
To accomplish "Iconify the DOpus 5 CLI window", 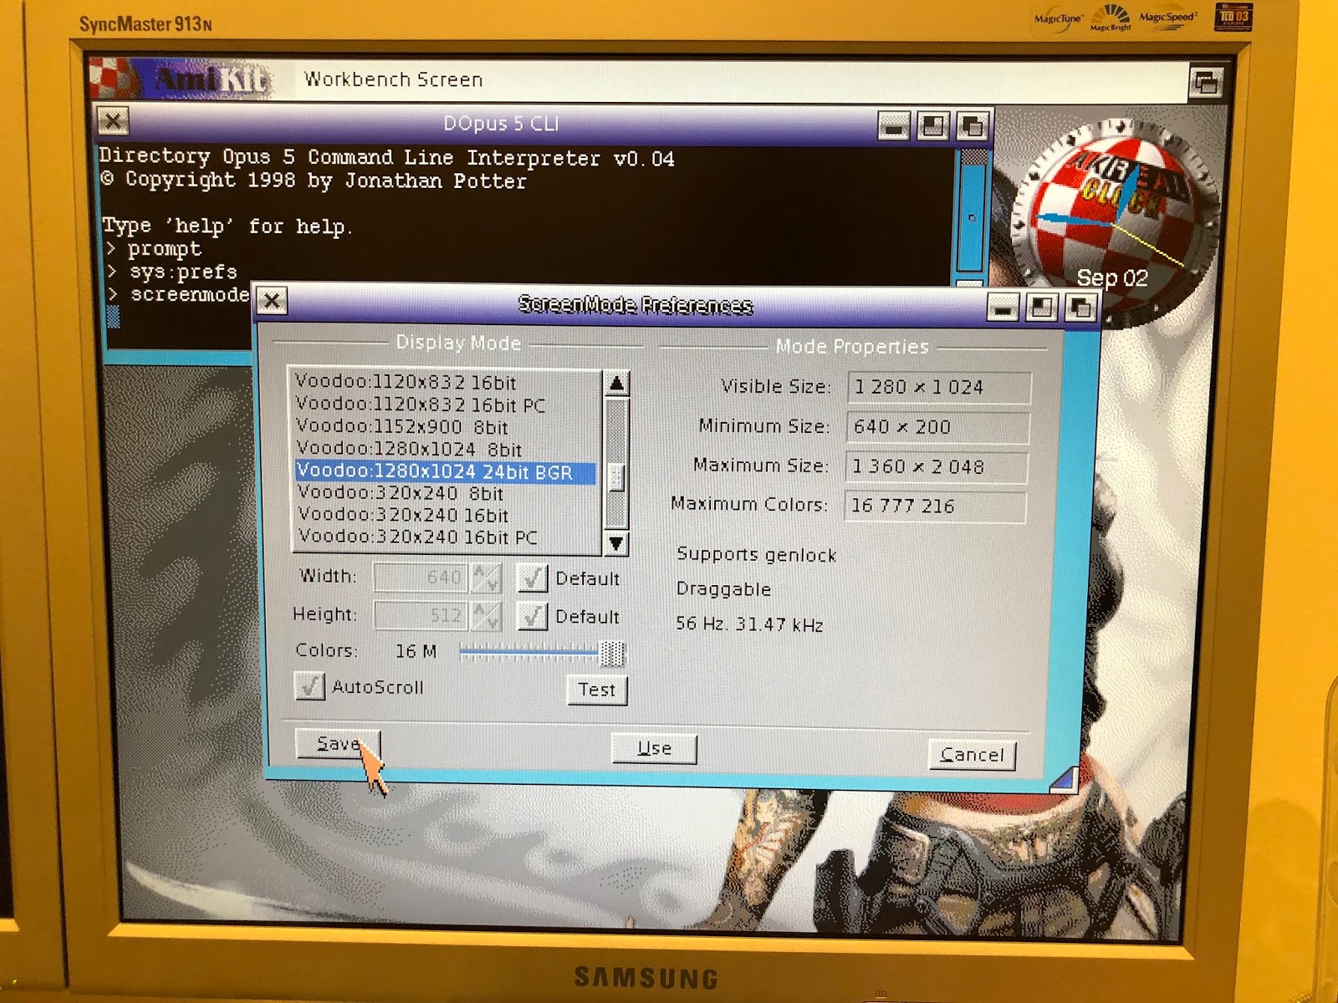I will click(893, 126).
